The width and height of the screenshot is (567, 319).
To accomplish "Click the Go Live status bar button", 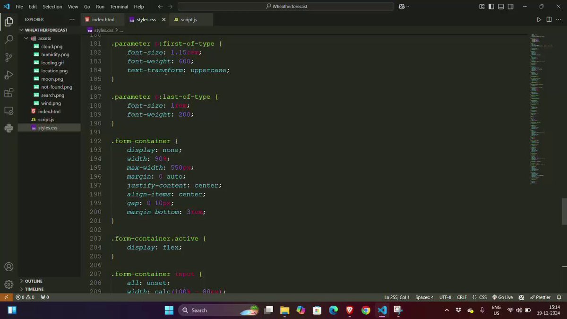I will click(x=502, y=297).
